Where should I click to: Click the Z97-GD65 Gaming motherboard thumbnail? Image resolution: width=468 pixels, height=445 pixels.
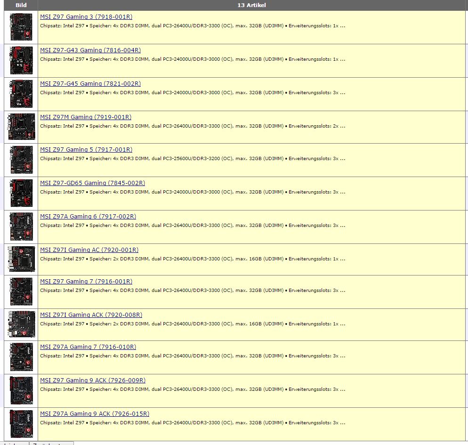(x=21, y=194)
